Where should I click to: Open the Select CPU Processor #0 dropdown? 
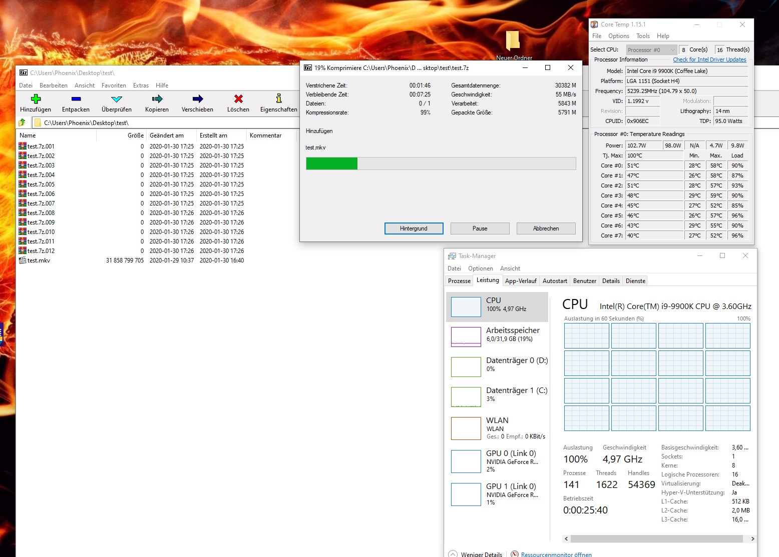point(651,49)
